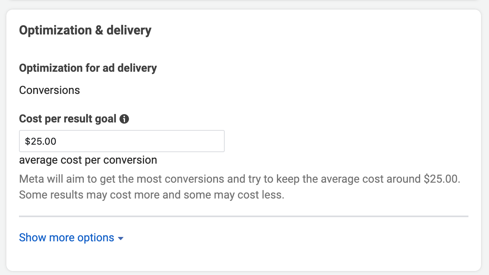Viewport: 489px width, 275px height.
Task: Expand the caret arrow next to Show more options
Action: (x=121, y=239)
